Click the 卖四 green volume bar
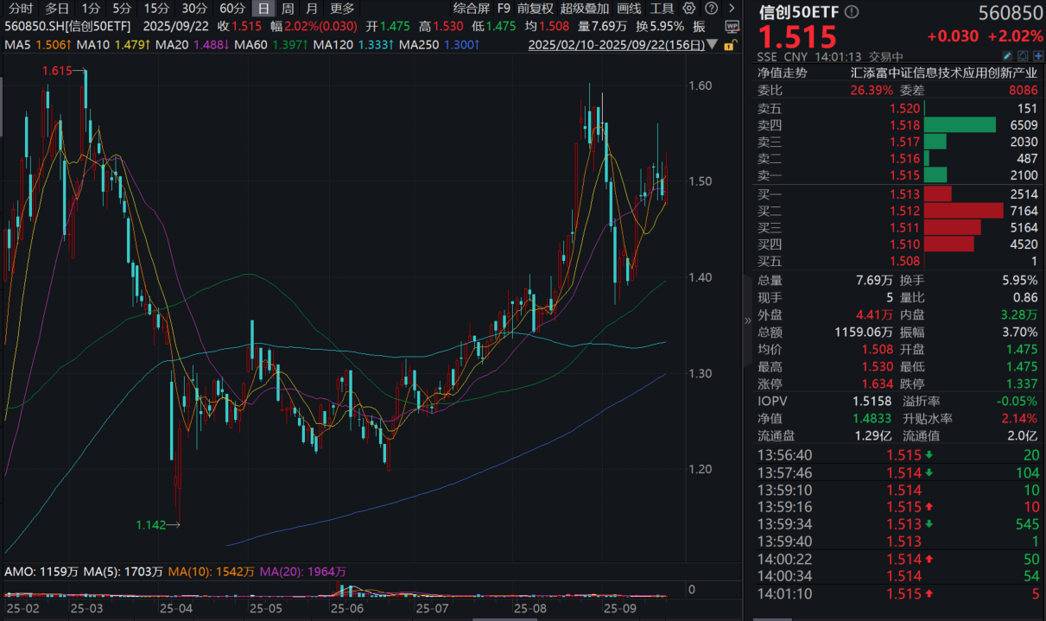1046x621 pixels. click(x=960, y=125)
